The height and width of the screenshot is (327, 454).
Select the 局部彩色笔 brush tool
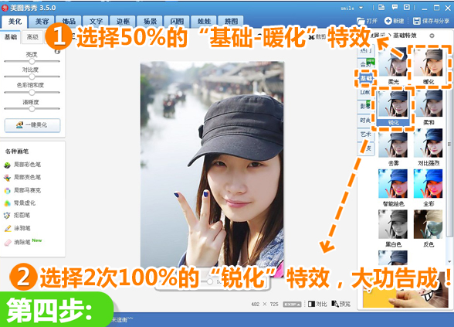(22, 165)
